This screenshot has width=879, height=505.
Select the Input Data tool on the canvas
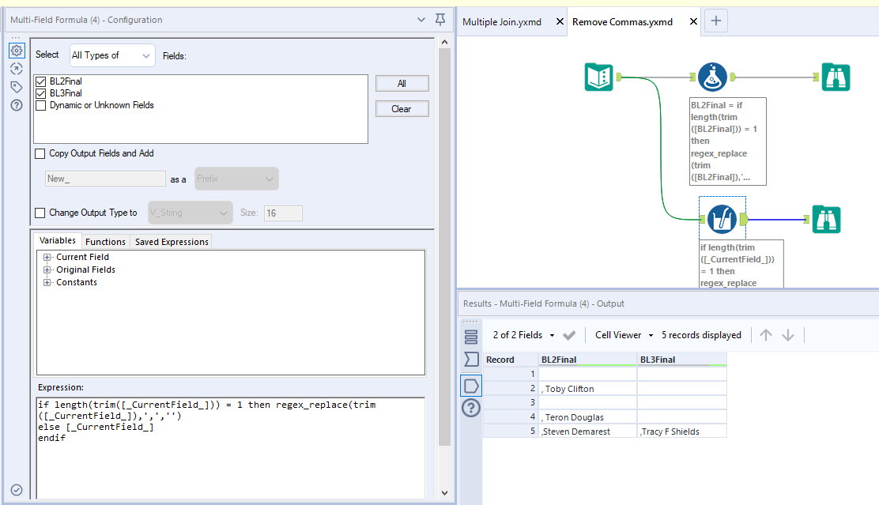click(x=598, y=77)
